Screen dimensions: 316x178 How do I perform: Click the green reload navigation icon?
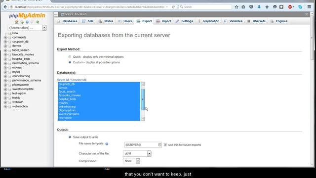pos(38,22)
